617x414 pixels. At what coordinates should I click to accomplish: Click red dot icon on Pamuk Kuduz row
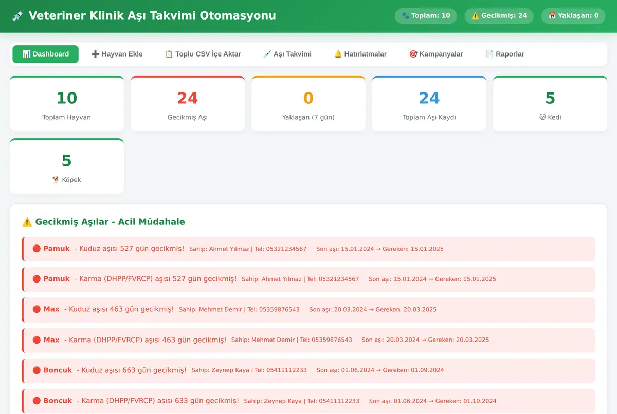(x=37, y=249)
